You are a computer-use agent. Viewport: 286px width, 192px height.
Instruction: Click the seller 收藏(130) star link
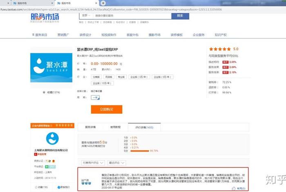(41, 187)
